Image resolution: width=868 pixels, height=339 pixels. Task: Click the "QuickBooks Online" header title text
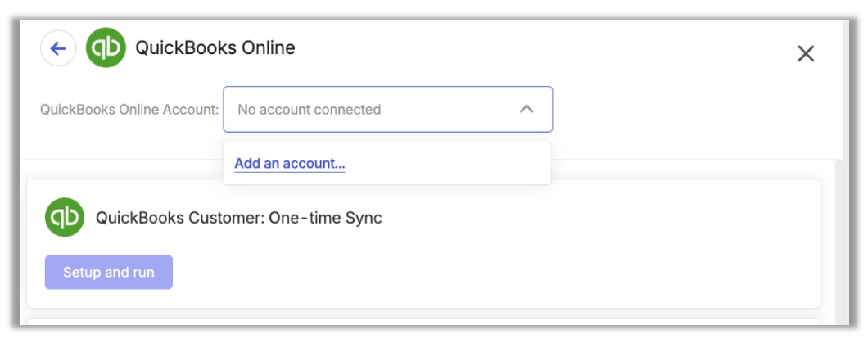click(x=215, y=48)
